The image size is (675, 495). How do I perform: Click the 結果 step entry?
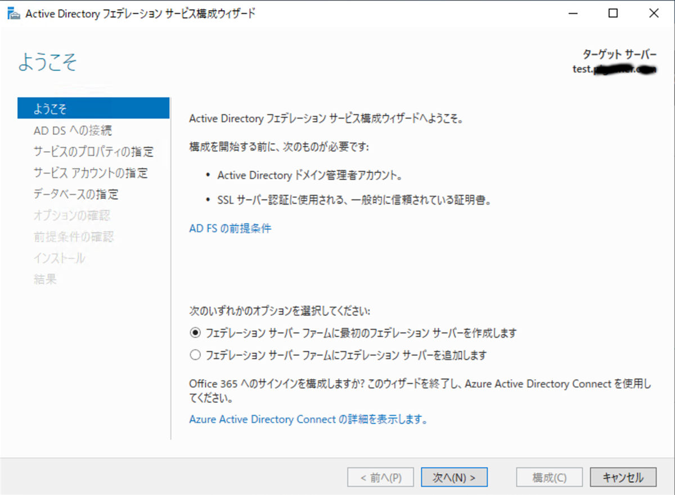[x=45, y=279]
